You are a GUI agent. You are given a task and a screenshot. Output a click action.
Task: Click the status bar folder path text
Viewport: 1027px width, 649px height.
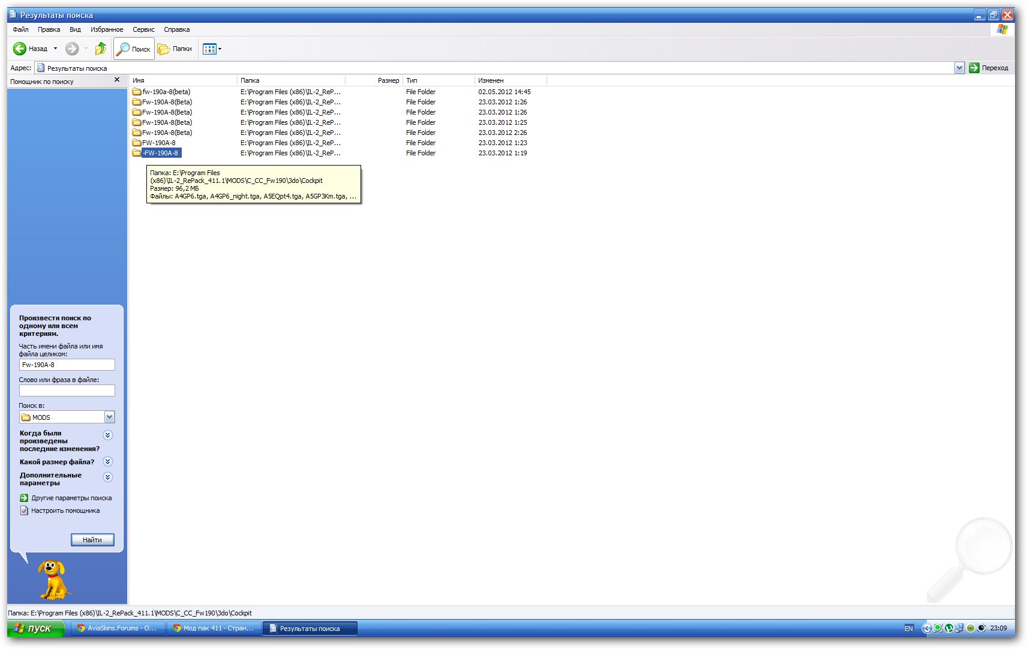point(130,613)
